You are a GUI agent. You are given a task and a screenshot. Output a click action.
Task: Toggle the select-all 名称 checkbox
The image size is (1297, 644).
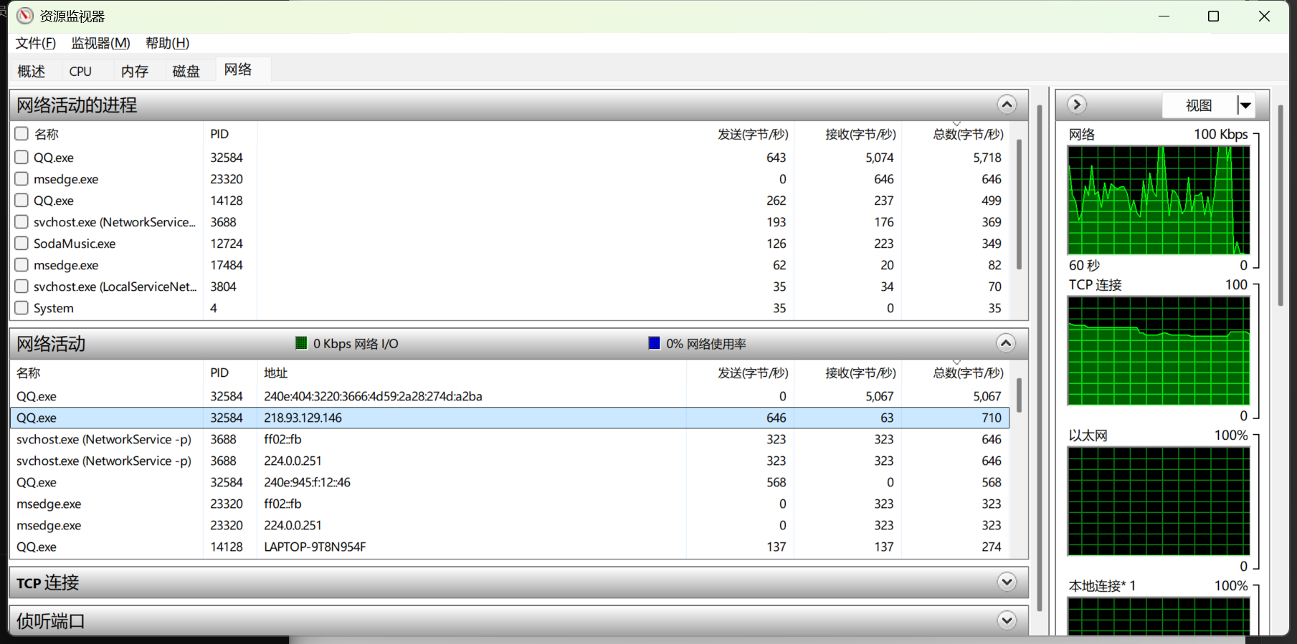22,134
